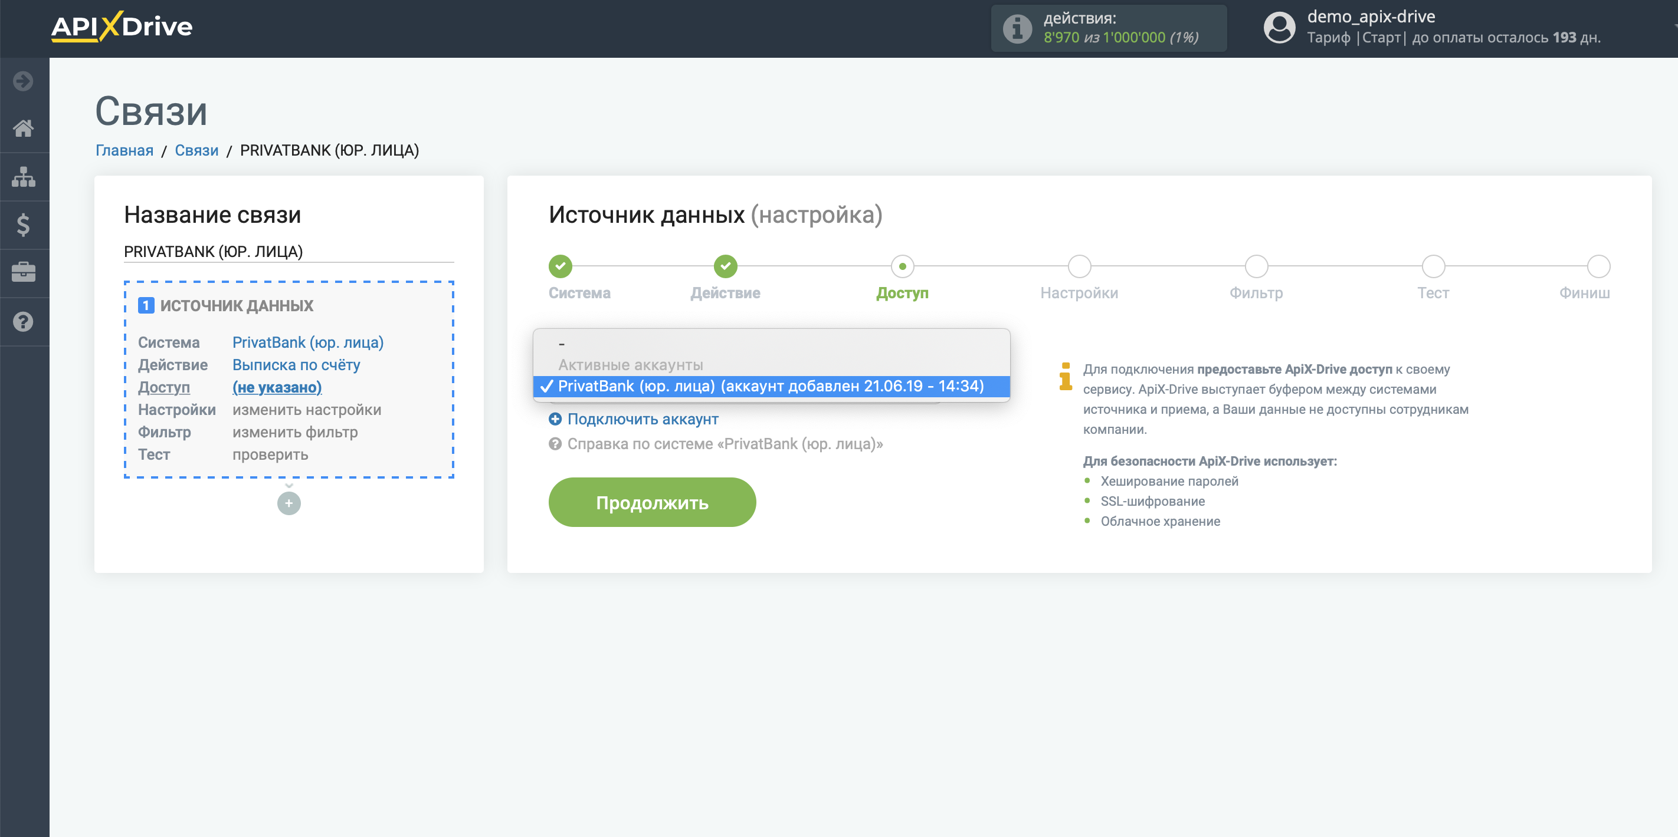Click проверить in source block
Viewport: 1678px width, 837px height.
[x=270, y=454]
